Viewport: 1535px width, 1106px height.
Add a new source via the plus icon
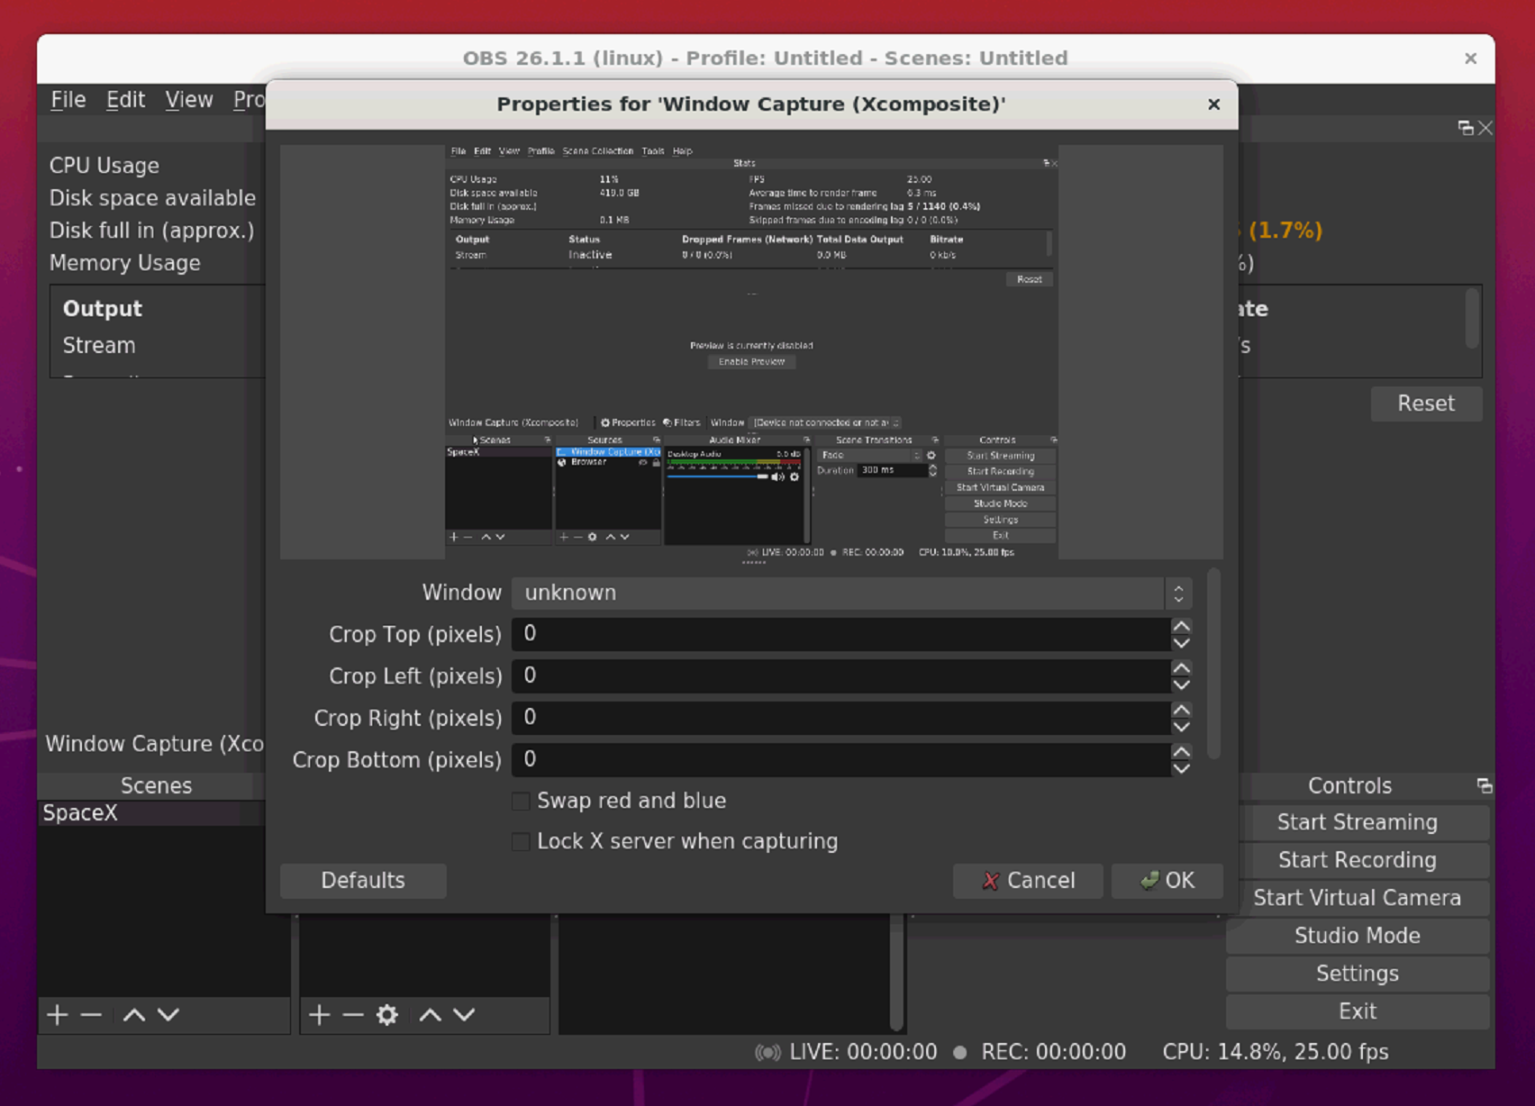[x=319, y=1015]
